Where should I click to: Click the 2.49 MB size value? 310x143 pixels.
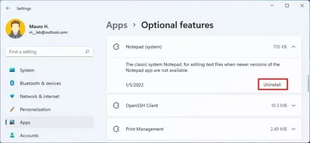[278, 129]
